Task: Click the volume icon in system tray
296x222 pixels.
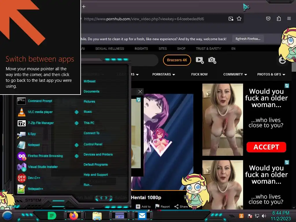Action: click(x=264, y=216)
